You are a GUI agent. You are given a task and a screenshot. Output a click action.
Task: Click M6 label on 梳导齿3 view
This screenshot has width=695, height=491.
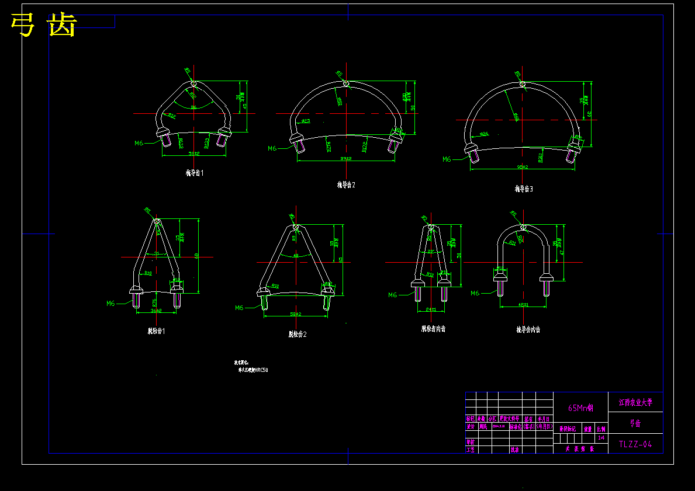tap(447, 159)
